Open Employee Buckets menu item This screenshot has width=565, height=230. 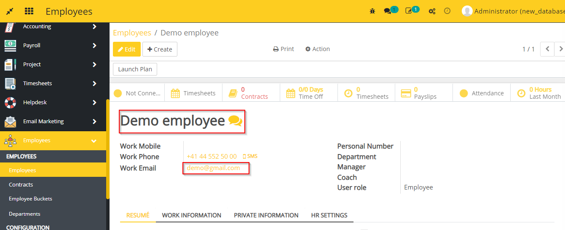pyautogui.click(x=53, y=199)
